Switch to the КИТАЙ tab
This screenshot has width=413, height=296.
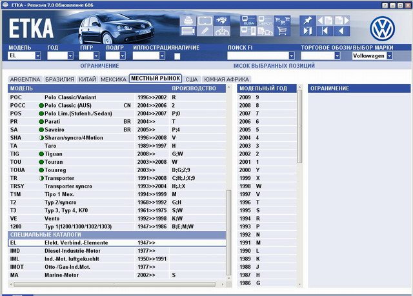click(x=87, y=79)
